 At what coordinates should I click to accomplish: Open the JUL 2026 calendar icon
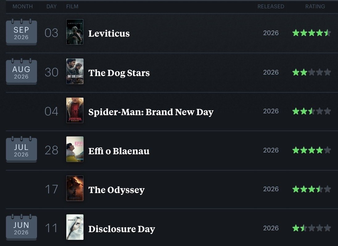click(x=21, y=149)
